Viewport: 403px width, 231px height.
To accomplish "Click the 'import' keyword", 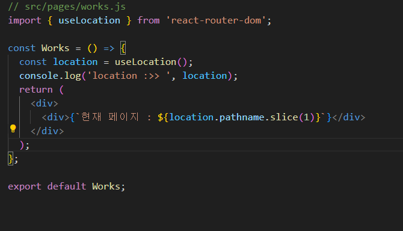I will (25, 20).
